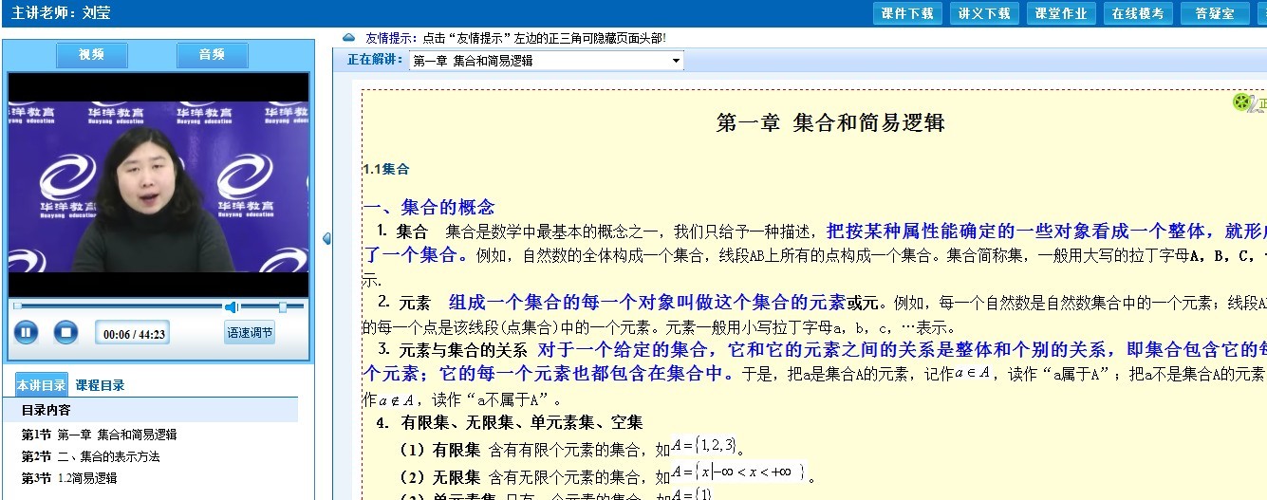
Task: Switch to the 音频 audio mode
Action: 212,55
